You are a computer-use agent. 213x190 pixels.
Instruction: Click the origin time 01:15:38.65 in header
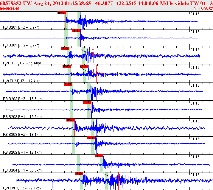click(x=78, y=3)
